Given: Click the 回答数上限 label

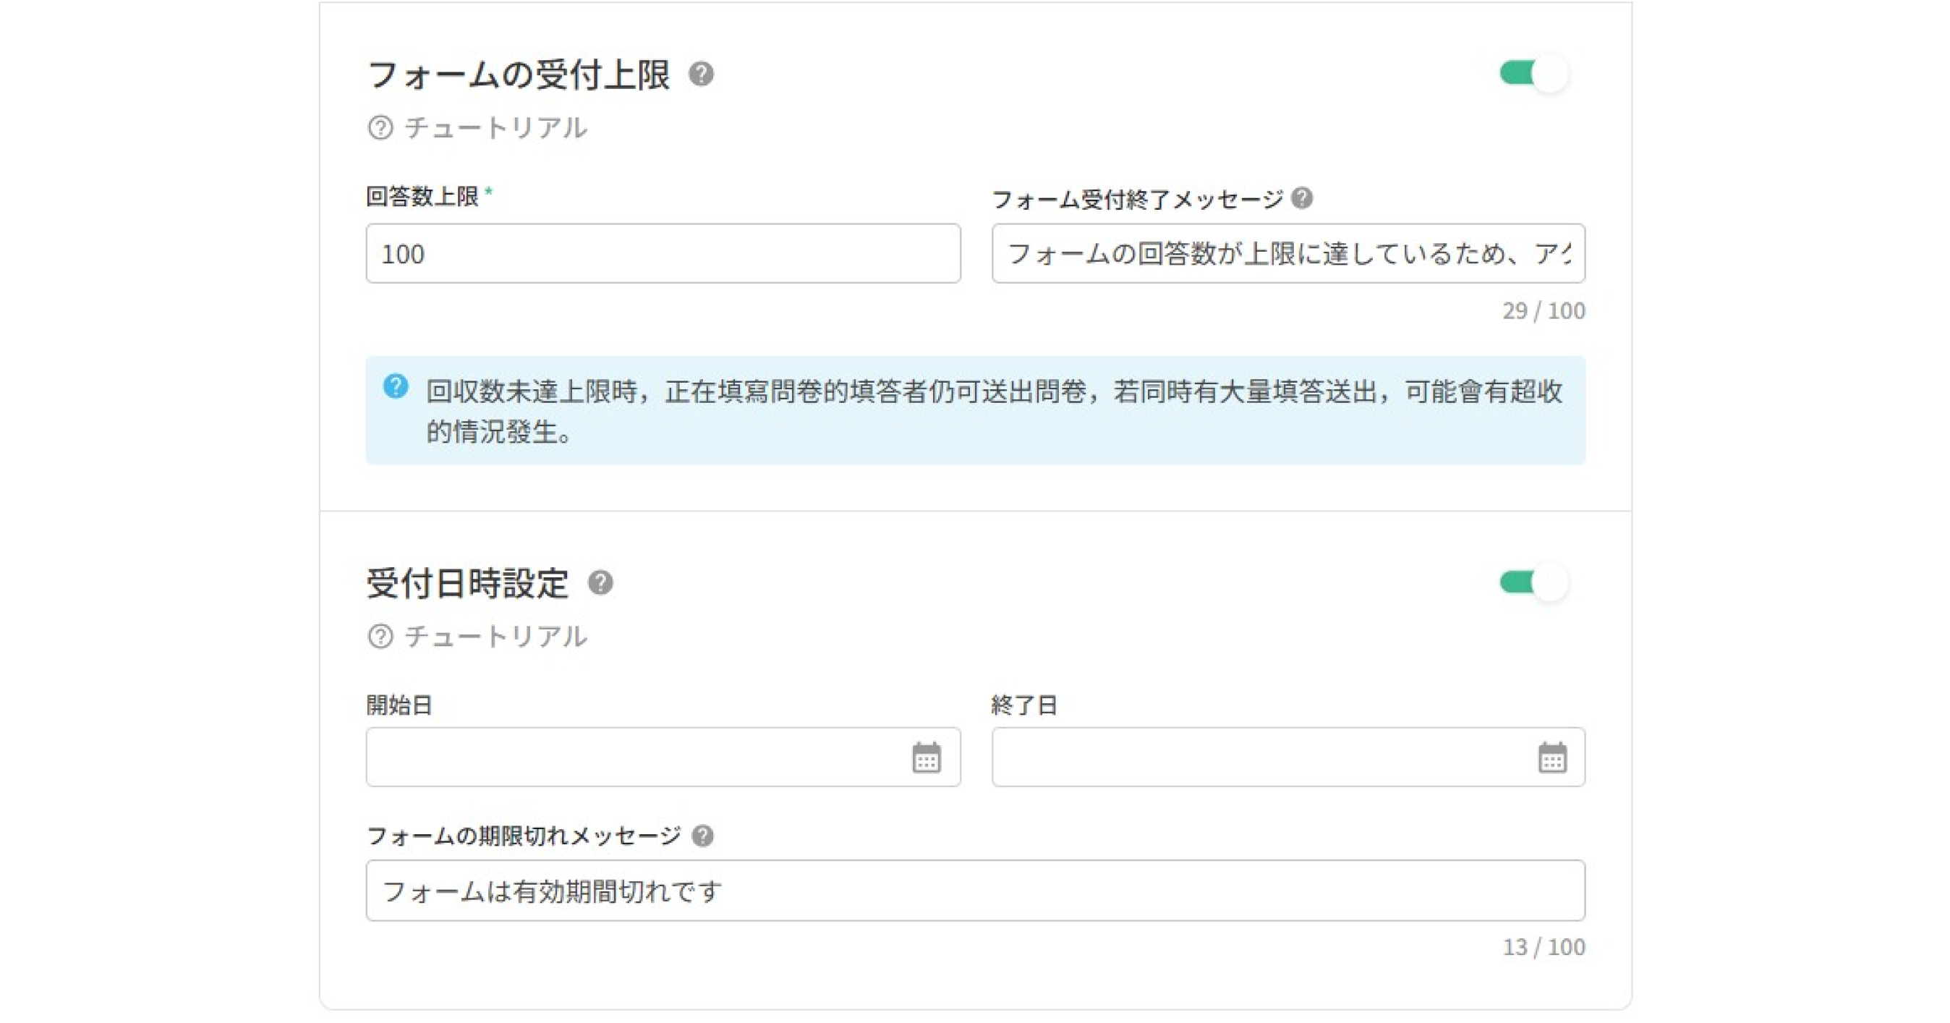Looking at the screenshot, I should pos(422,197).
